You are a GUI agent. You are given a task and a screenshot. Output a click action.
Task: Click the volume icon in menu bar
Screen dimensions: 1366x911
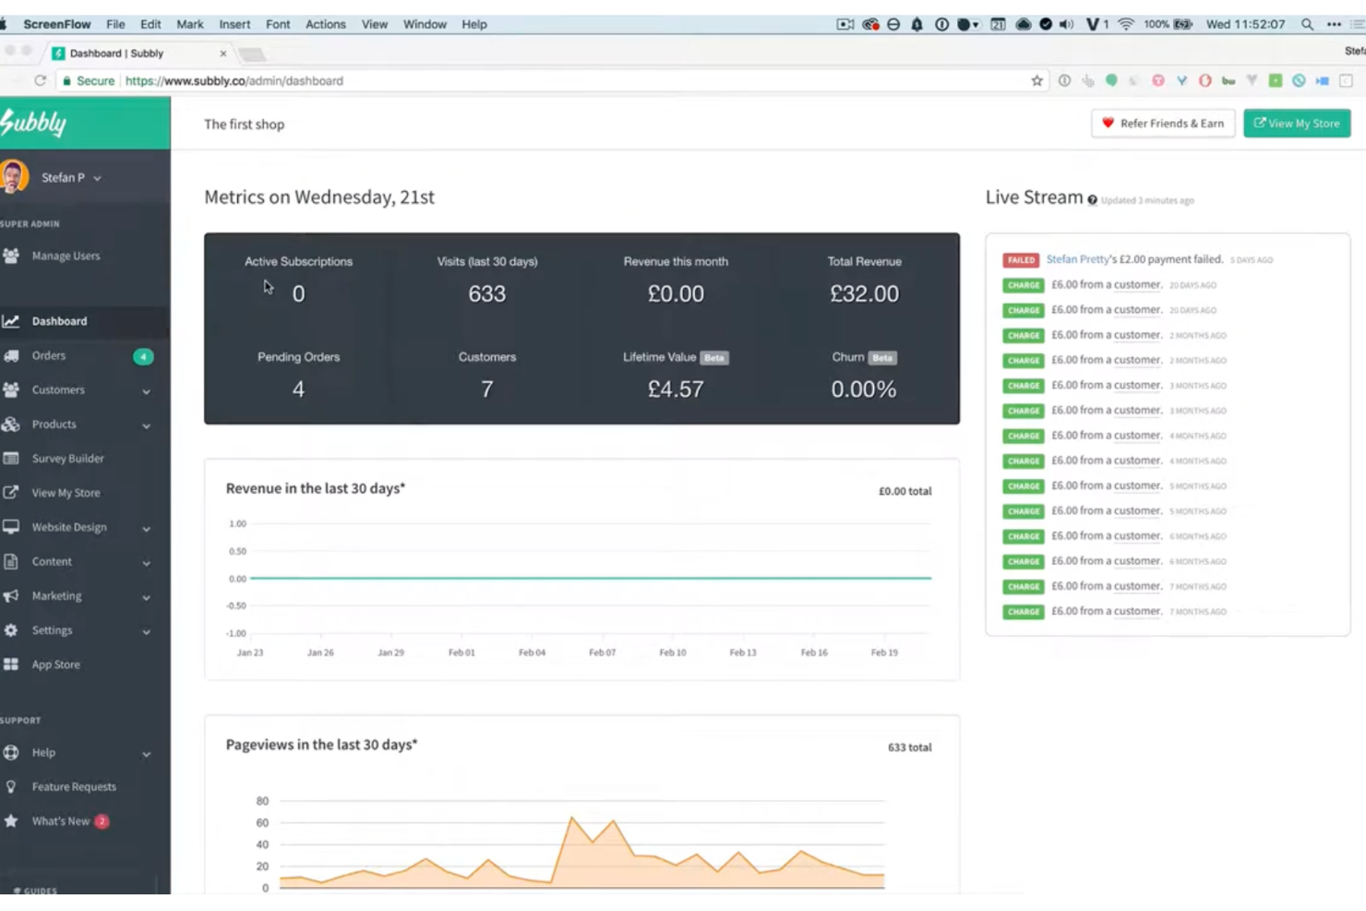[1067, 25]
